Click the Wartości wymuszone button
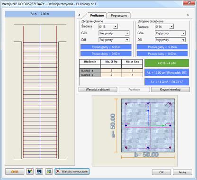The image size is (197, 180). click(x=72, y=171)
